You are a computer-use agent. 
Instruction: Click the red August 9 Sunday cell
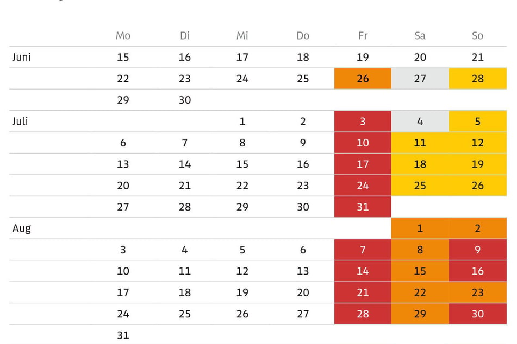pyautogui.click(x=478, y=250)
